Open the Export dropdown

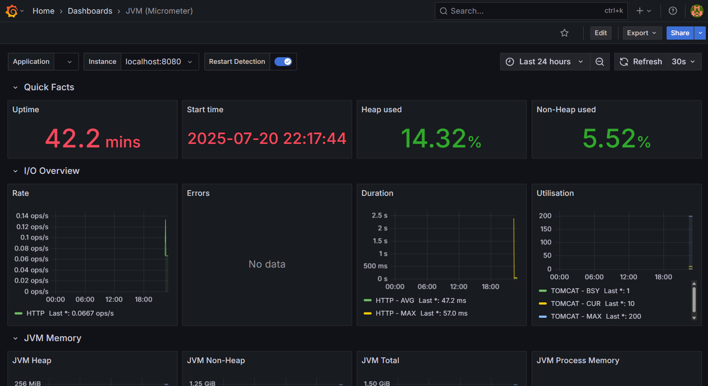pyautogui.click(x=642, y=33)
